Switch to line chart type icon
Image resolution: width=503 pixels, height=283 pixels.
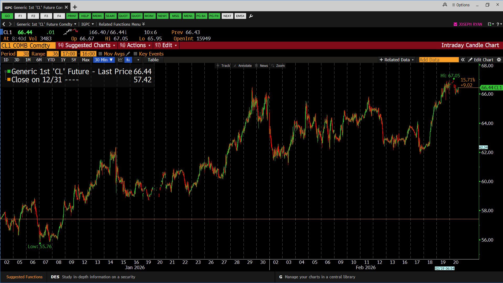pos(120,60)
